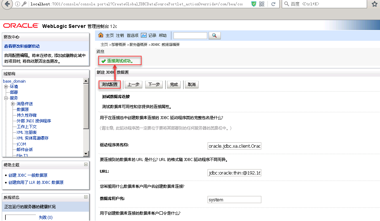The width and height of the screenshot is (380, 221).
Task: Open 帮助 help
Action: coord(163,35)
